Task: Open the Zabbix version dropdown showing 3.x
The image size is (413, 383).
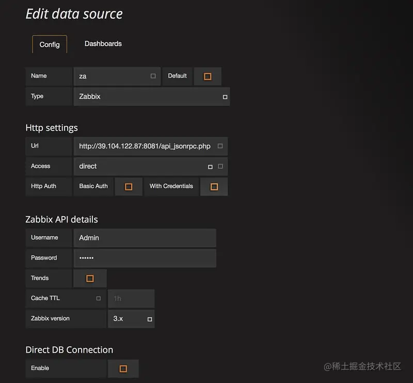Action: click(131, 318)
